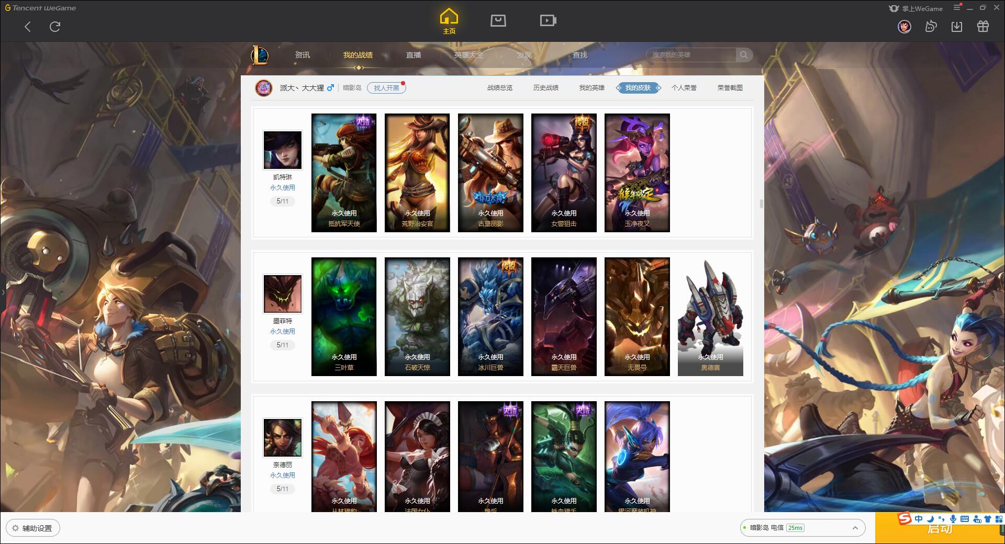Expand the left edge side panel arrow
The image size is (1005, 544).
(3, 292)
